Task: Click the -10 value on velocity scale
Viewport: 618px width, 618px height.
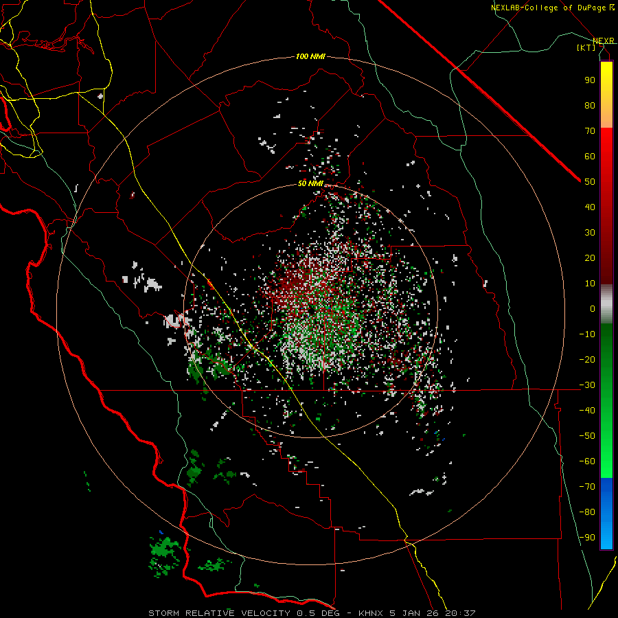Action: pyautogui.click(x=587, y=334)
